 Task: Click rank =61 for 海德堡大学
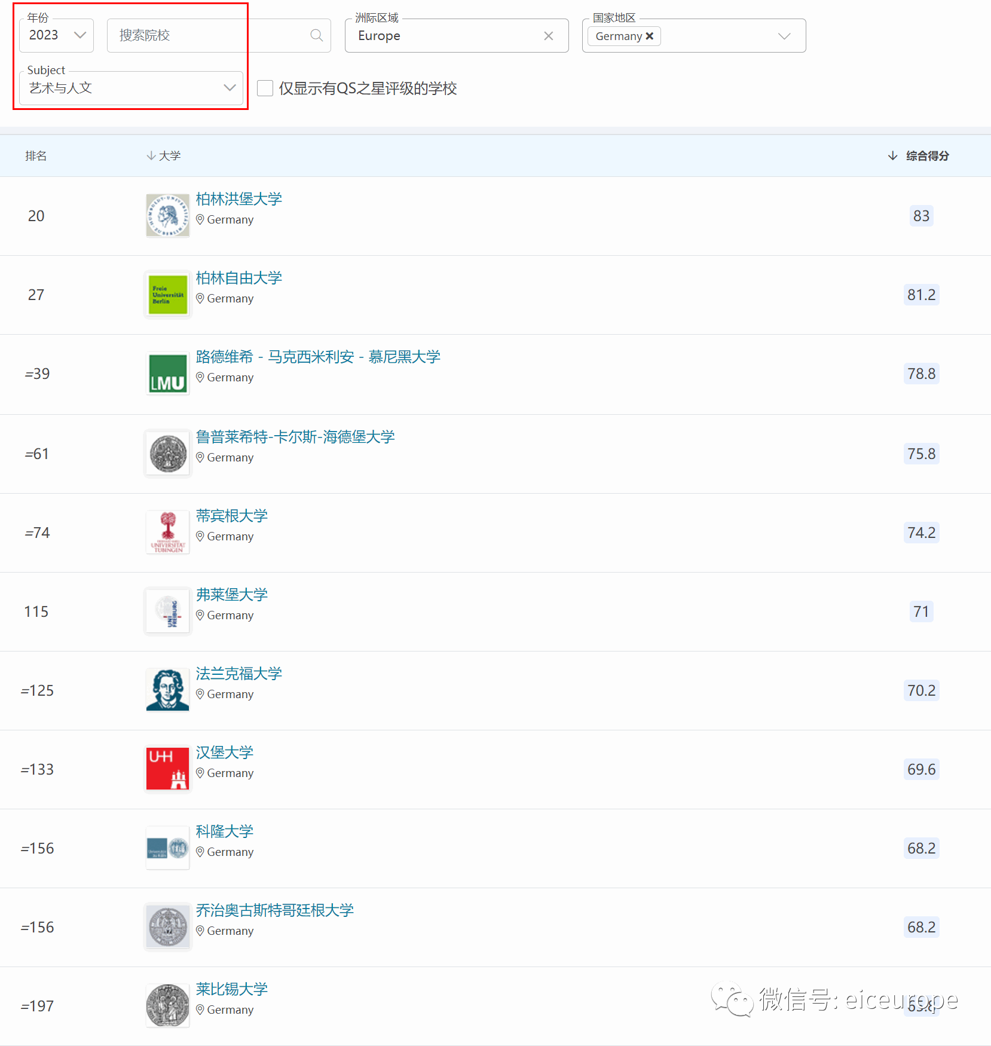click(37, 454)
